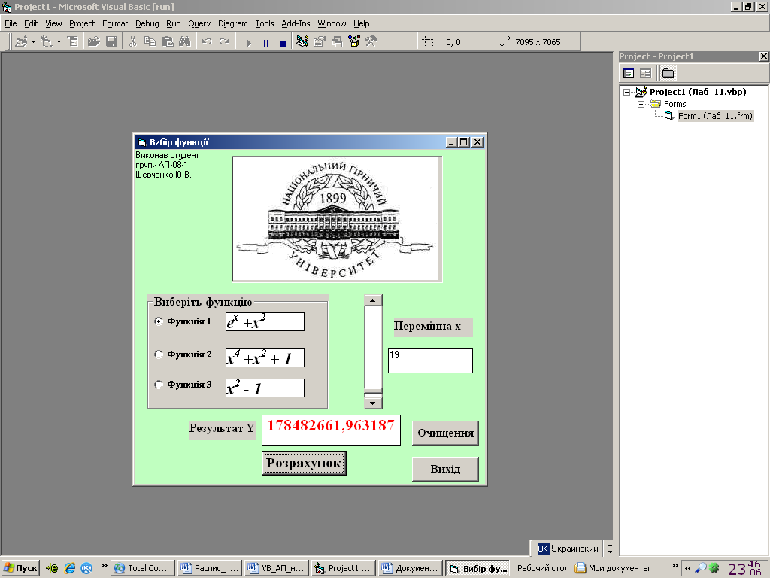
Task: Open Мои документы on the taskbar
Action: 612,568
